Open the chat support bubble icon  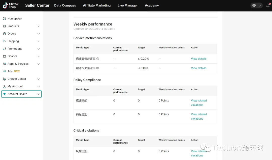click(x=254, y=5)
